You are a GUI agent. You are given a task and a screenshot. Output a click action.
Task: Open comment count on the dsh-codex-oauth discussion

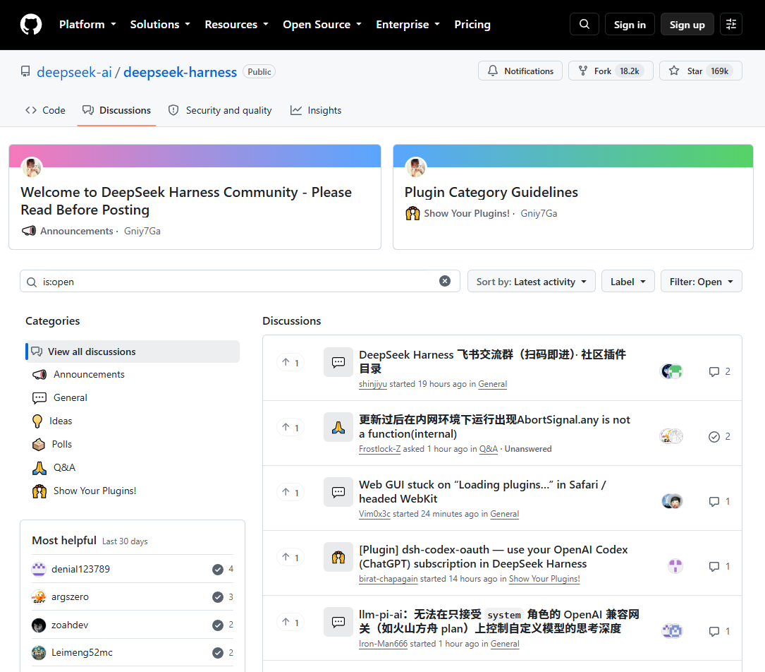pyautogui.click(x=720, y=567)
